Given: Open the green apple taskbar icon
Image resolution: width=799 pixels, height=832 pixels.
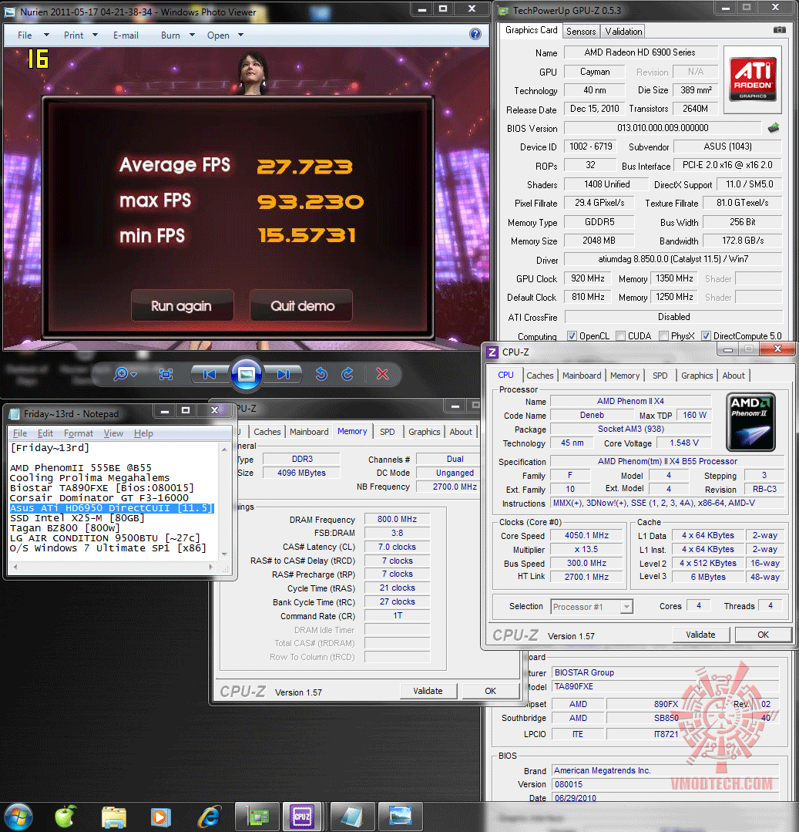Looking at the screenshot, I should [65, 817].
